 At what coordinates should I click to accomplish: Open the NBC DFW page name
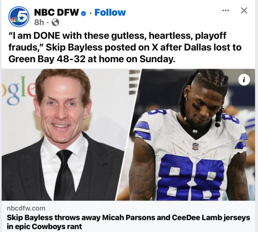pyautogui.click(x=56, y=13)
